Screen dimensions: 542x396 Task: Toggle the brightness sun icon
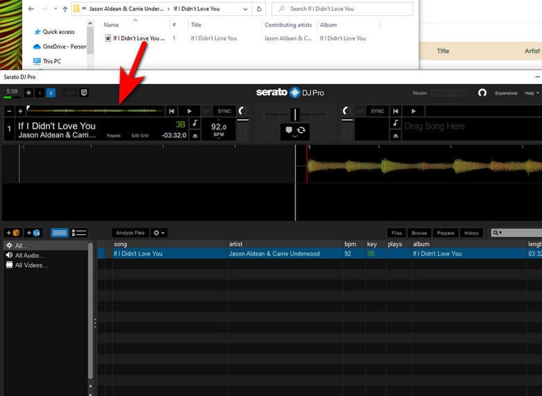click(28, 92)
